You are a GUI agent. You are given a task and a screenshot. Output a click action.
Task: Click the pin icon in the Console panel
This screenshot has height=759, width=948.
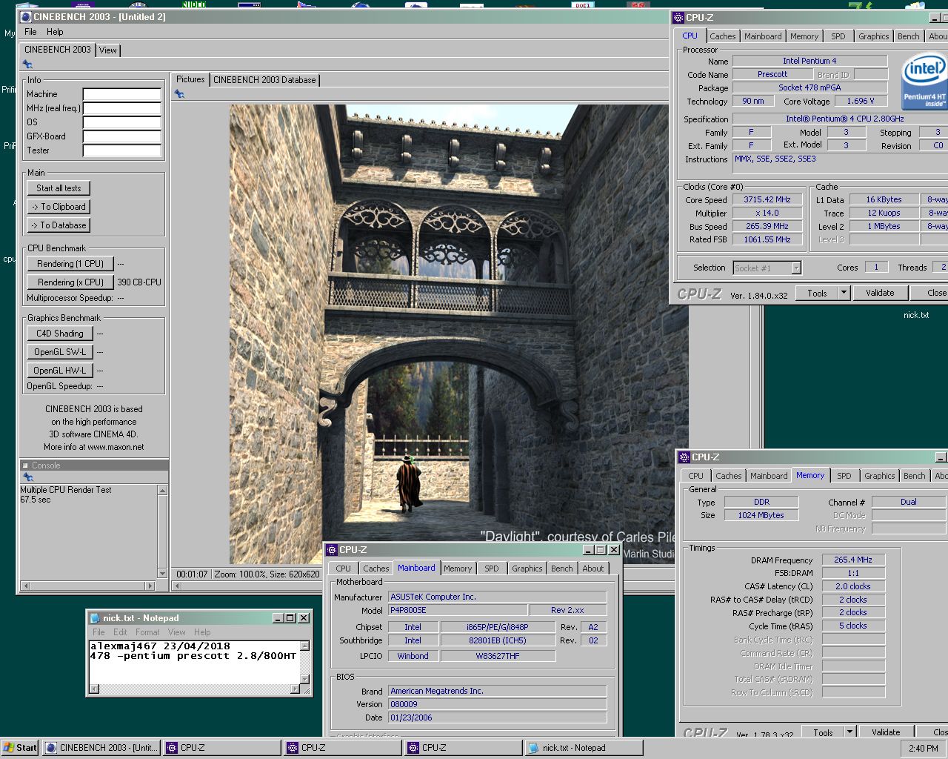pyautogui.click(x=28, y=477)
